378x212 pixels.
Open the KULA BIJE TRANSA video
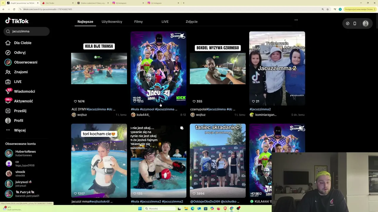point(99,68)
